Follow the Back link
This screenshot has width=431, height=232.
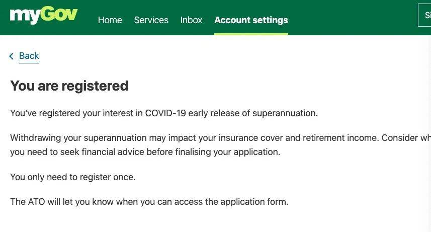tap(29, 56)
